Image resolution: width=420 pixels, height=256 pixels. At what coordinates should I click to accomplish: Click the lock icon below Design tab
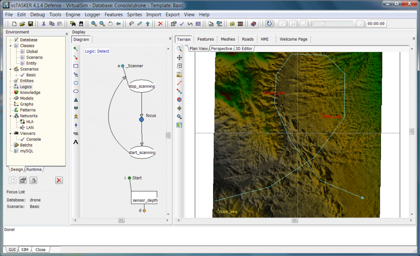34,180
